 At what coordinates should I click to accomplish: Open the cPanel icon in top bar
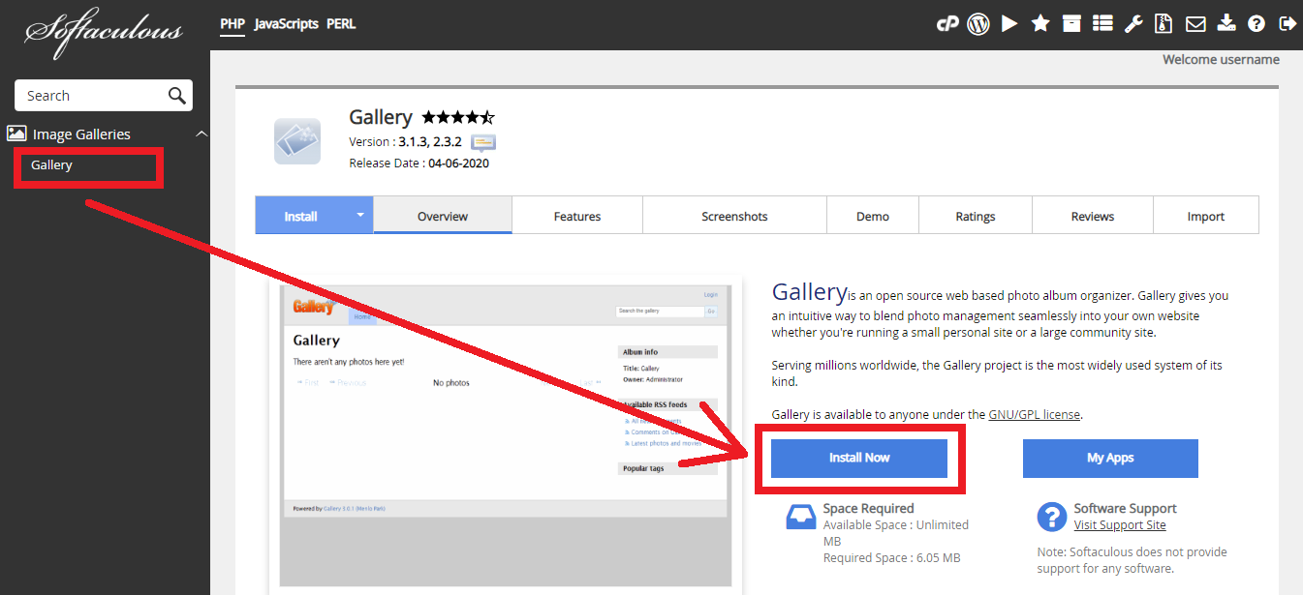pos(946,24)
